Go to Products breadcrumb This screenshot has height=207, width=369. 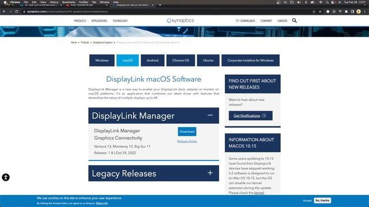(85, 43)
